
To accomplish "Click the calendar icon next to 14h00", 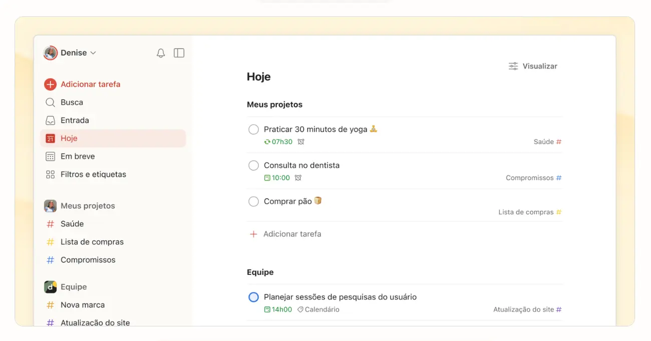I will [267, 309].
